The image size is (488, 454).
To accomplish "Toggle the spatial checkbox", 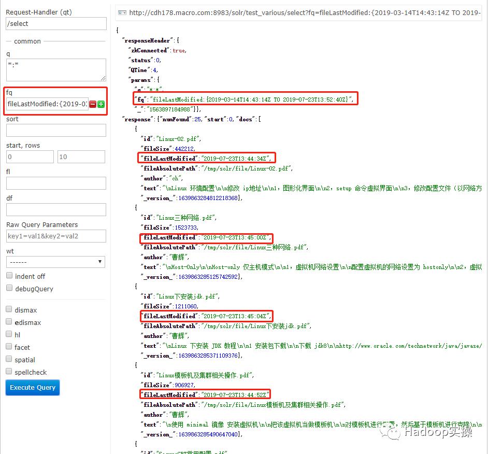I will pos(9,359).
